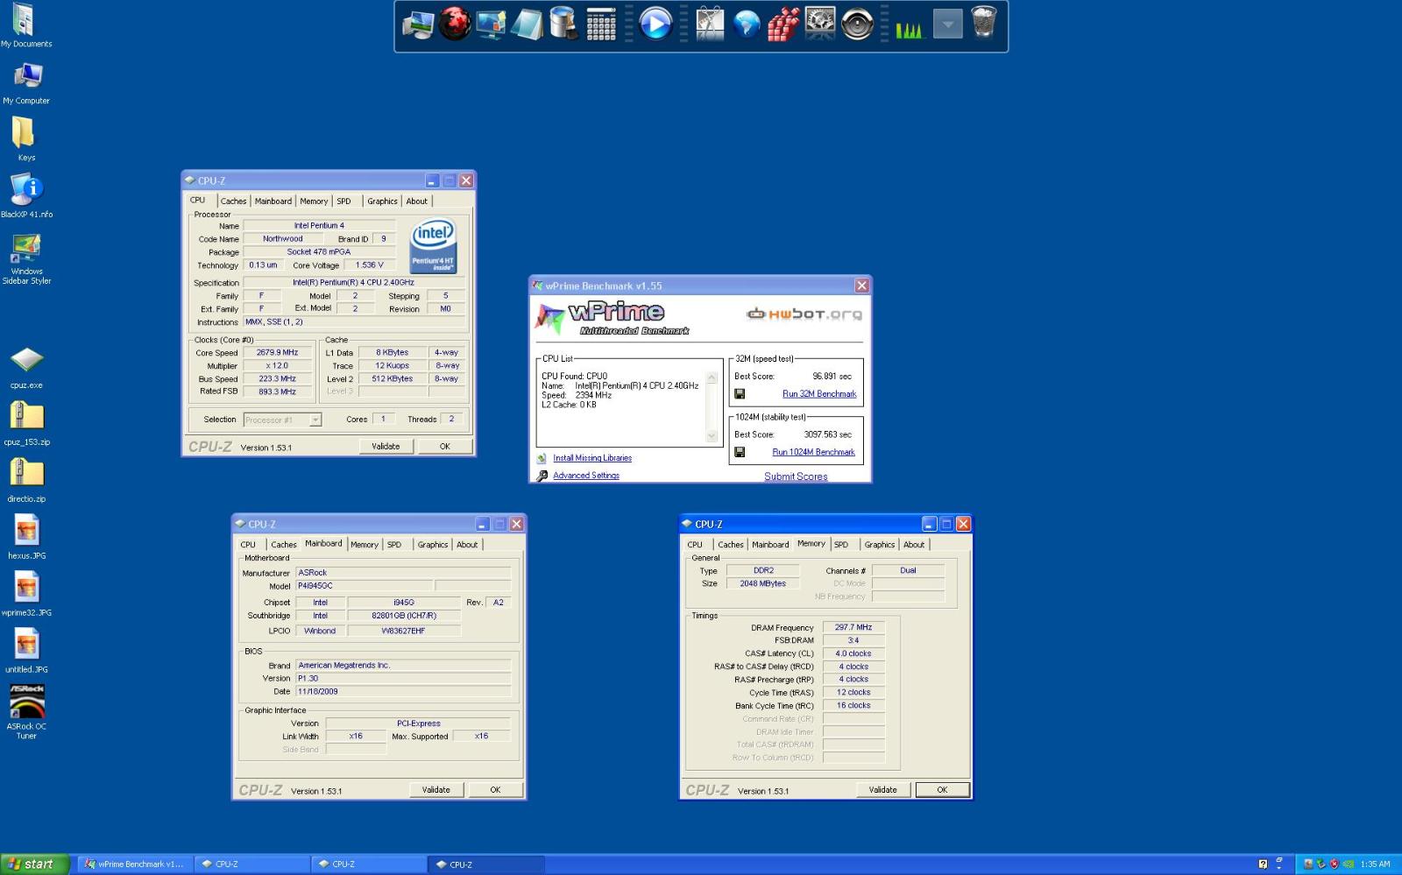Click save icon next to 1024M best score

(x=740, y=452)
